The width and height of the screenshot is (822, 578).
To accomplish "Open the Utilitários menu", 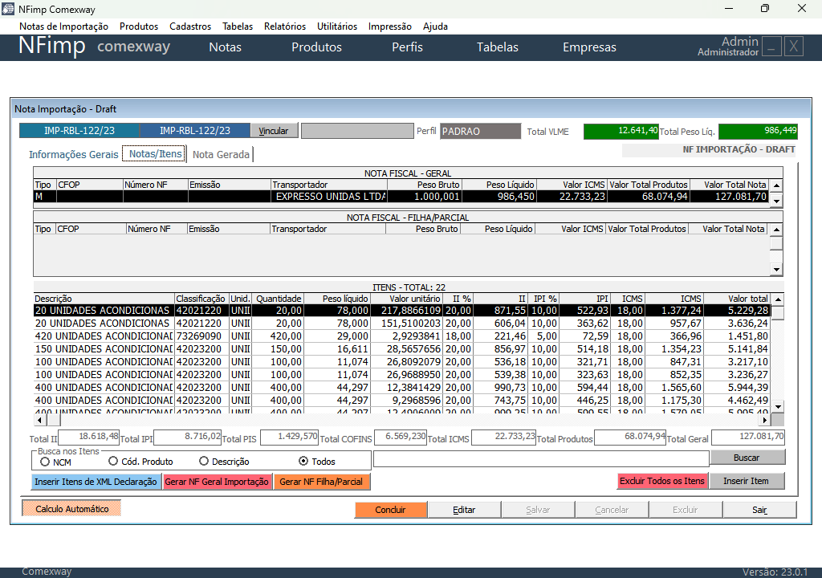I will [336, 26].
